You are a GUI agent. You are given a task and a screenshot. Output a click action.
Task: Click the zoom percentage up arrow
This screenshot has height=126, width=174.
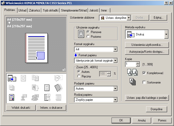tap(109, 73)
